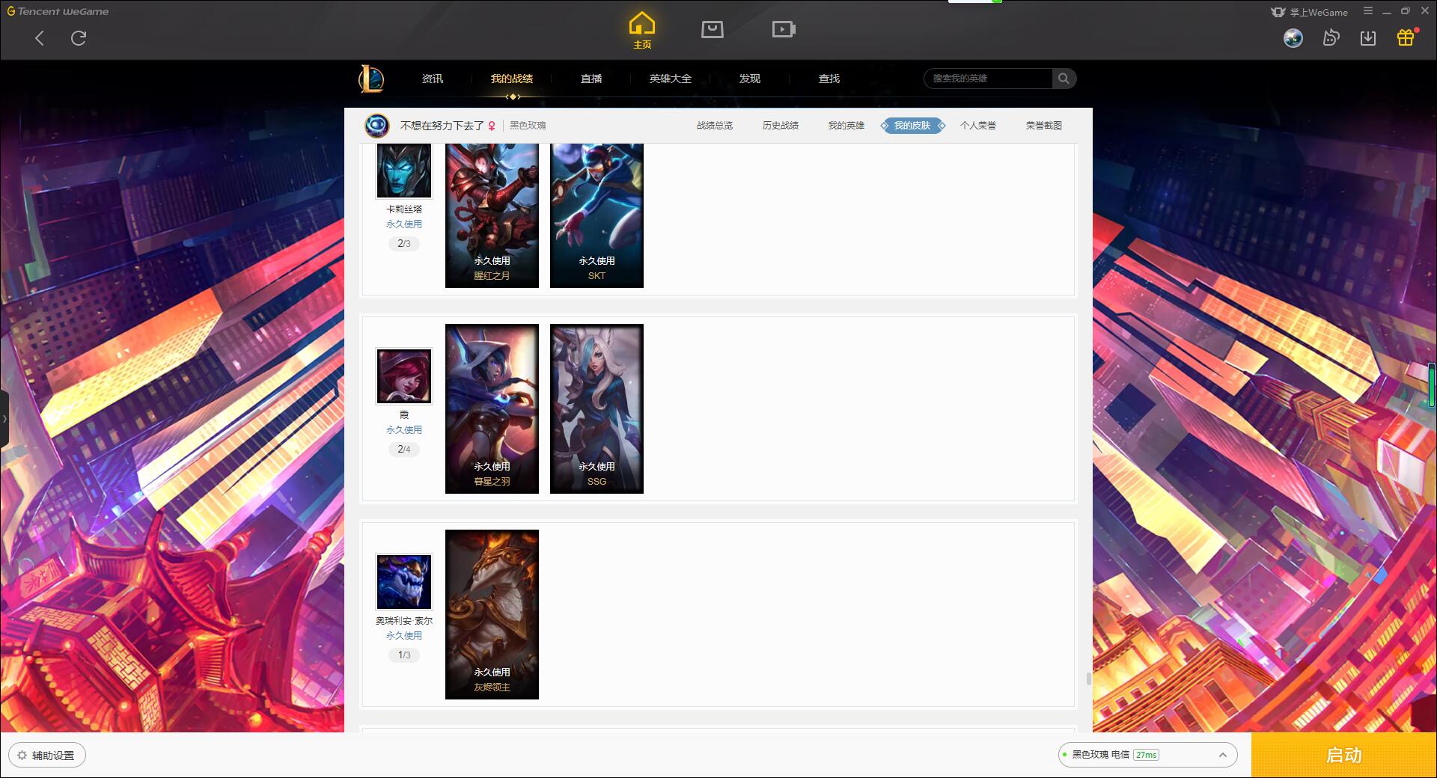
Task: Open the 发现 discover tab
Action: click(750, 79)
